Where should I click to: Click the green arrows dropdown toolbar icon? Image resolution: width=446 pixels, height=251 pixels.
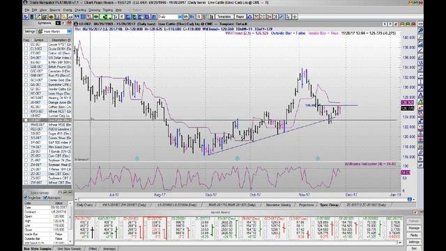[x=106, y=17]
